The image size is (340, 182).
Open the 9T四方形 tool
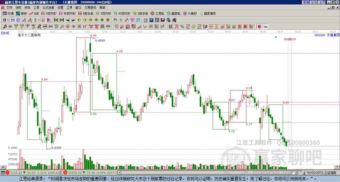[122, 13]
